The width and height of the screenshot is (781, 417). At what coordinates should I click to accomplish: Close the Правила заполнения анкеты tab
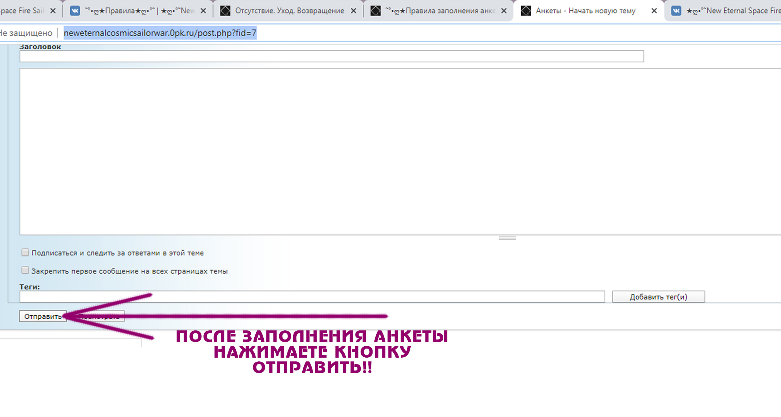coord(504,11)
